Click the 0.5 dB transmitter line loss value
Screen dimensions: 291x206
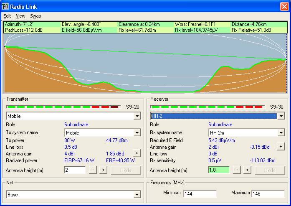pos(71,147)
